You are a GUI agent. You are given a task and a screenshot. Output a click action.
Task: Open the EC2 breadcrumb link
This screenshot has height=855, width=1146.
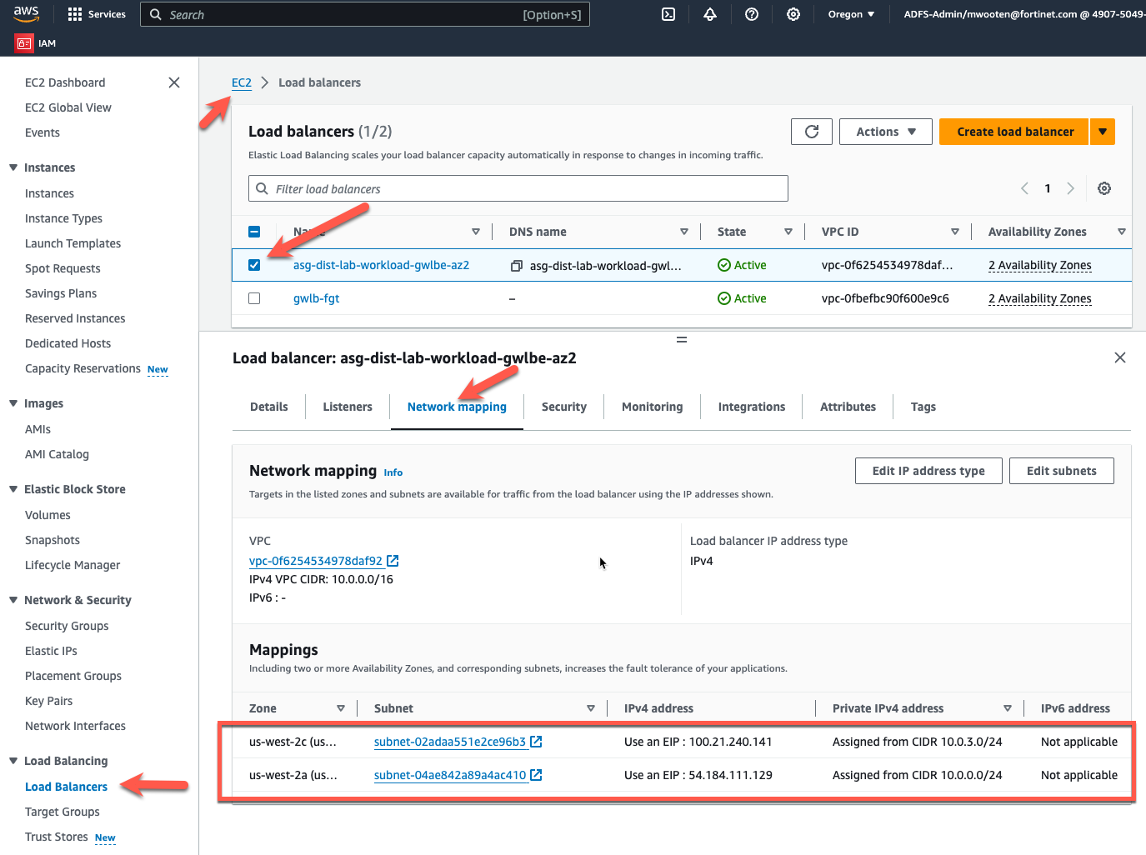pyautogui.click(x=242, y=82)
